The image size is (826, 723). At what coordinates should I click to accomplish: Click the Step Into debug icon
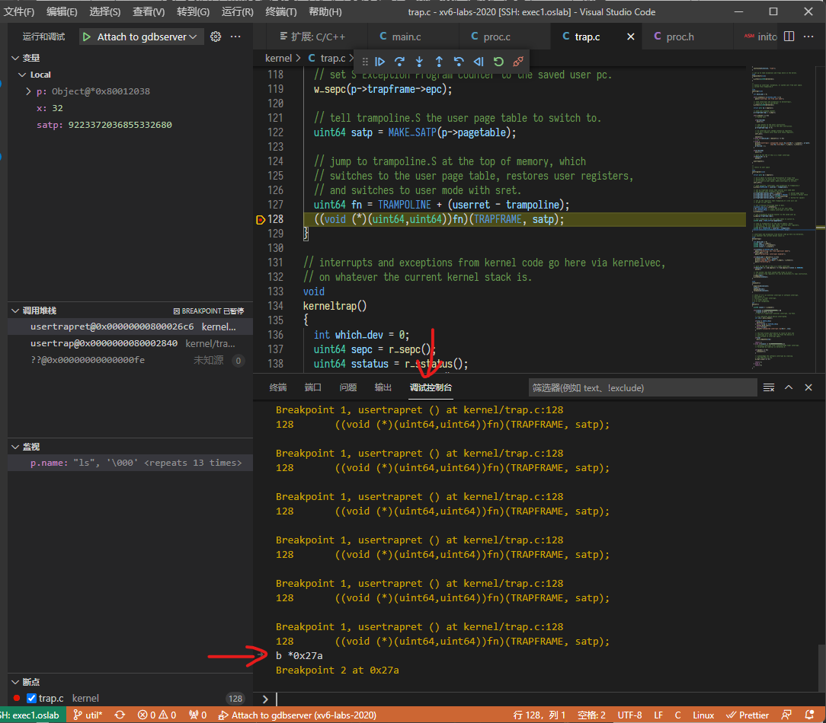click(x=419, y=62)
